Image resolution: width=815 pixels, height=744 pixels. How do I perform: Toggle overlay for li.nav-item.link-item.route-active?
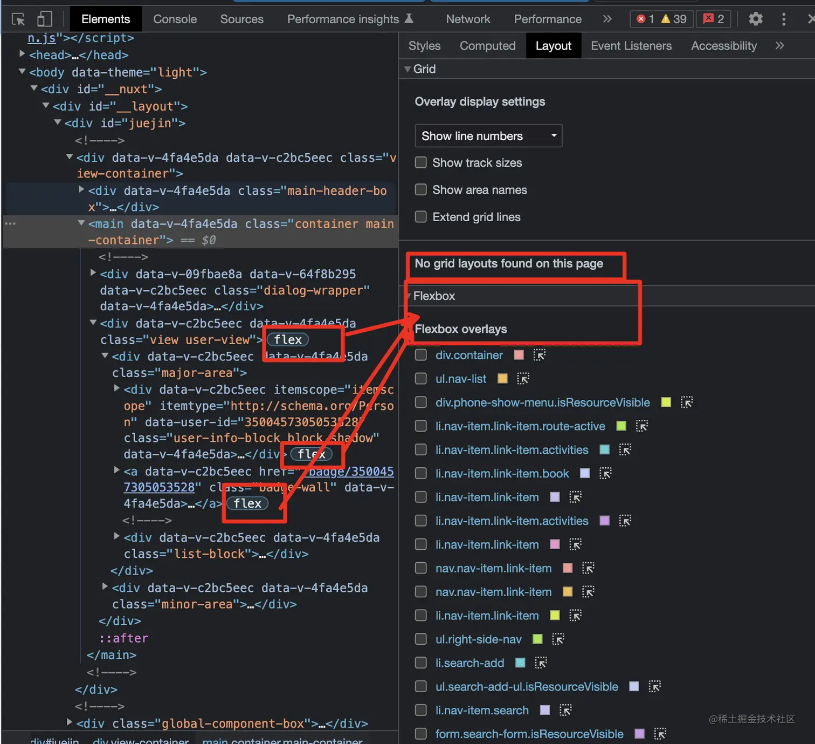tap(421, 426)
